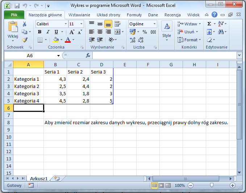Image resolution: width=246 pixels, height=193 pixels.
Task: Click the red font color icon
Action: click(68, 40)
